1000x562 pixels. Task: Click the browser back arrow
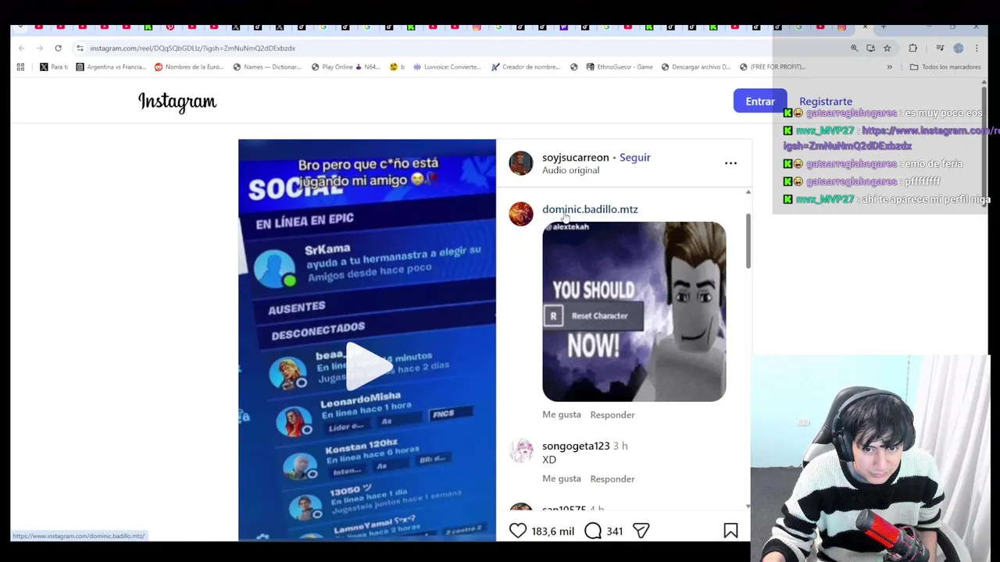click(x=21, y=48)
